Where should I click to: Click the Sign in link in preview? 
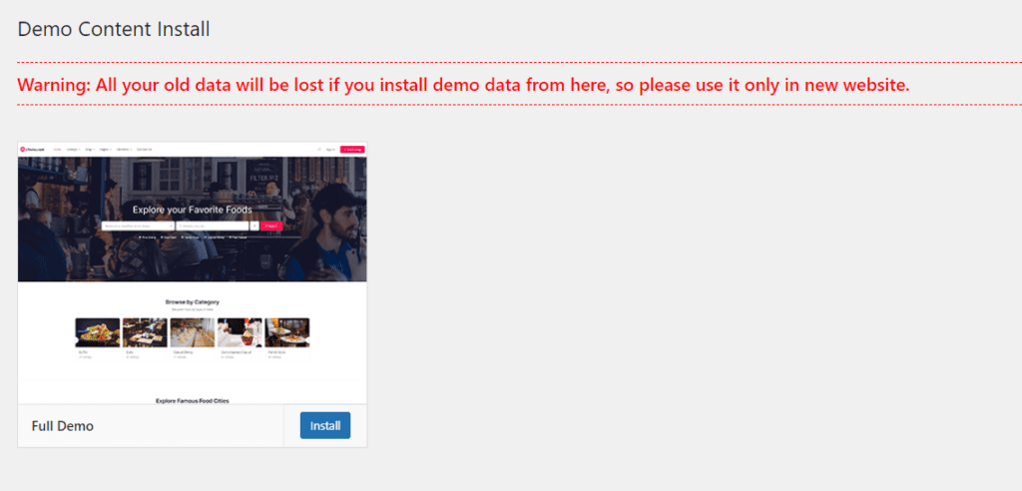(330, 149)
